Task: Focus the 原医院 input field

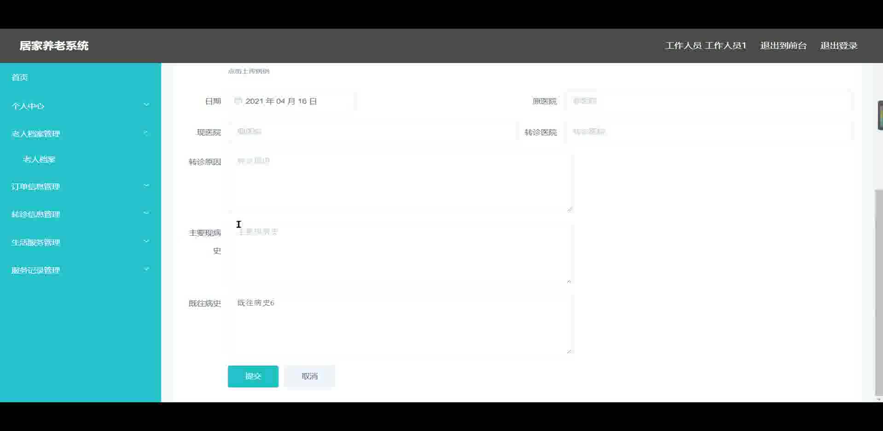Action: coord(709,101)
